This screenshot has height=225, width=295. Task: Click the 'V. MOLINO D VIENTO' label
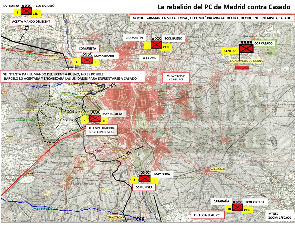pos(25,120)
